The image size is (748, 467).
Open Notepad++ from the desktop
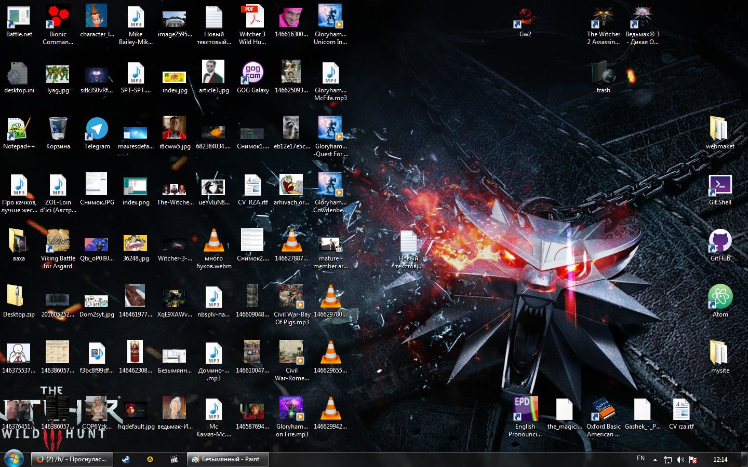pos(19,133)
